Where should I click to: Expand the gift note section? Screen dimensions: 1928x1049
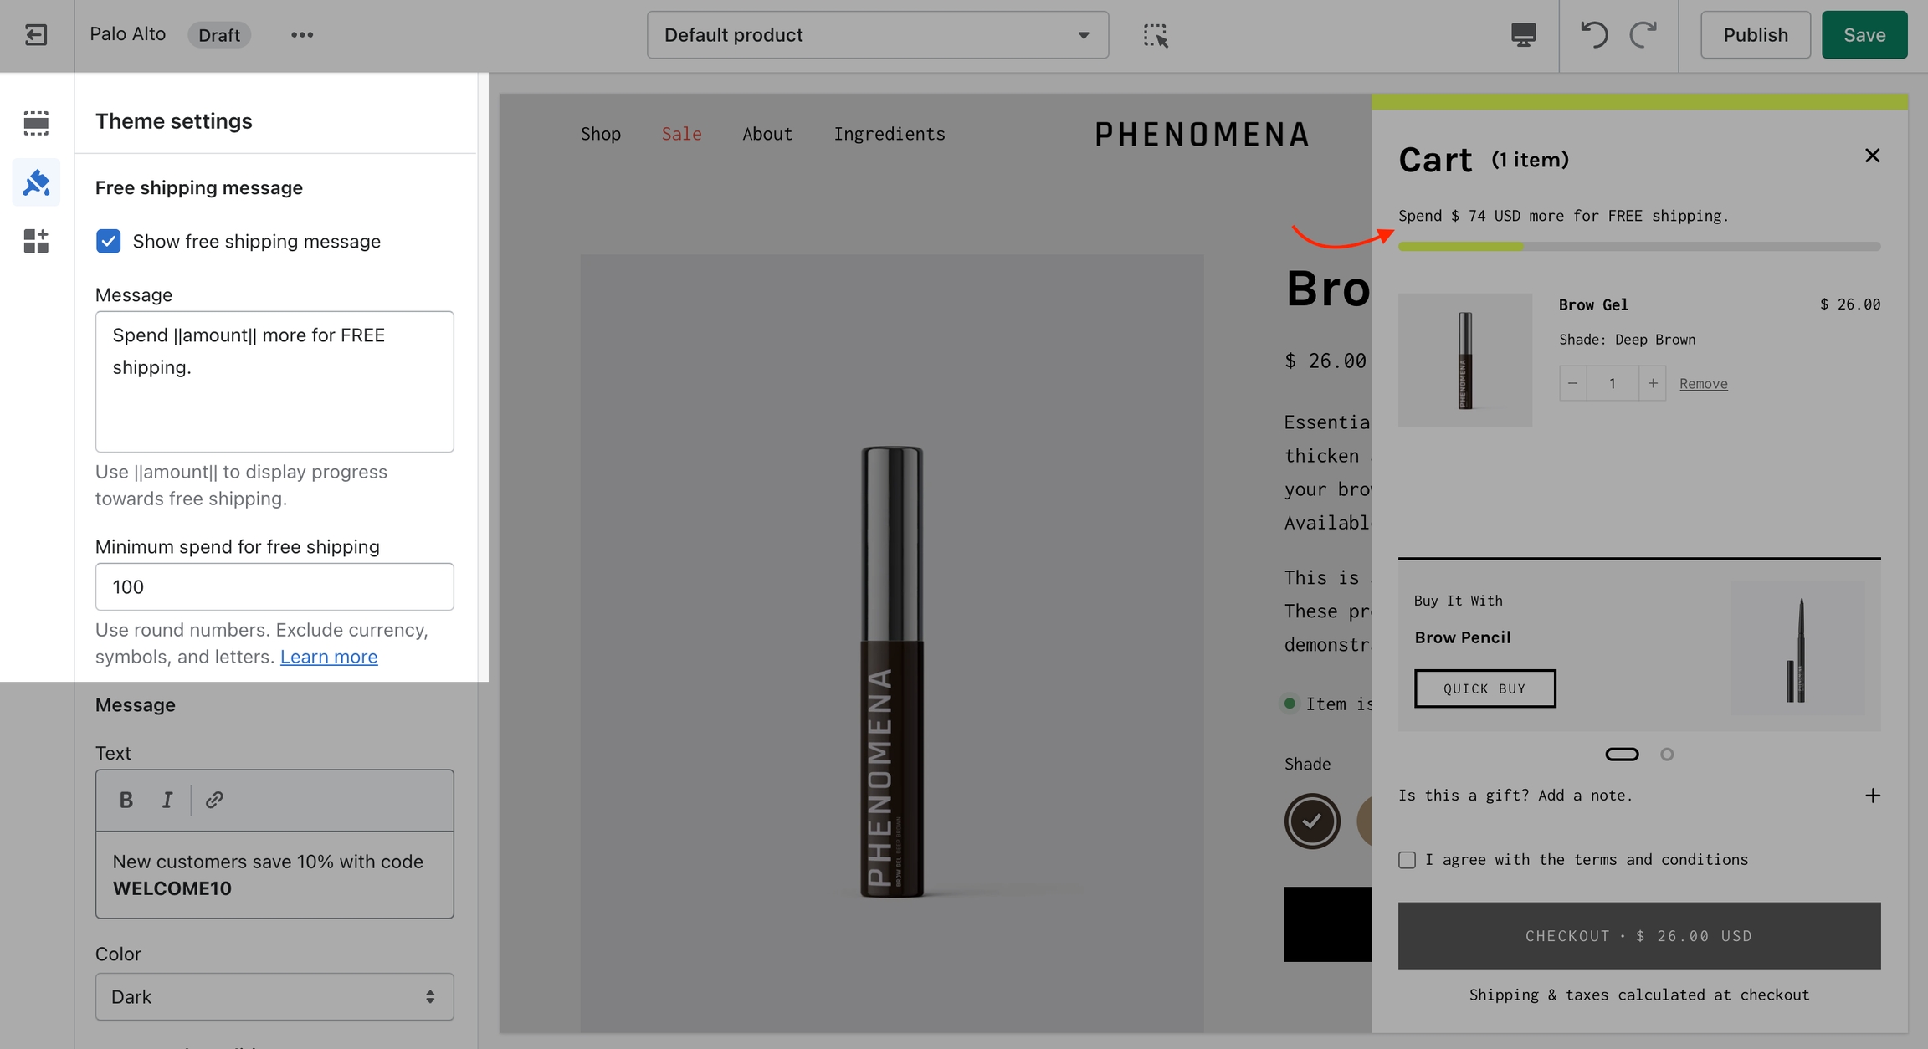[x=1873, y=796]
